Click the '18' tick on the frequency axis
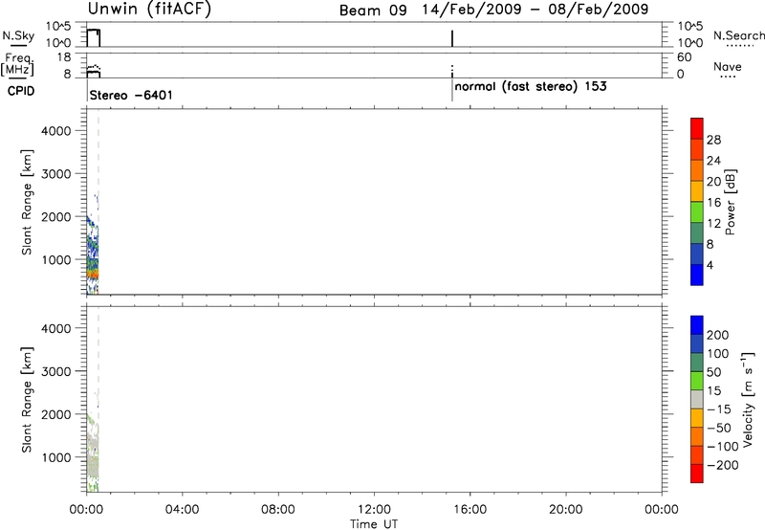This screenshot has width=765, height=530. coord(64,57)
